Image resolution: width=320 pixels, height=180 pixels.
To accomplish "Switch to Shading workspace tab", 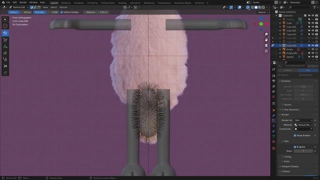I will (122, 3).
